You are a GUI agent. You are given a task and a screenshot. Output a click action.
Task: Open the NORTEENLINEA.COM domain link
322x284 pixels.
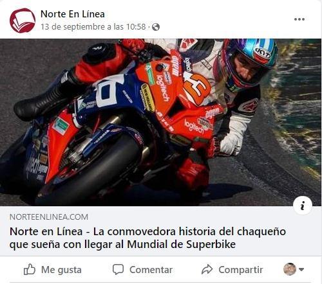coord(49,217)
